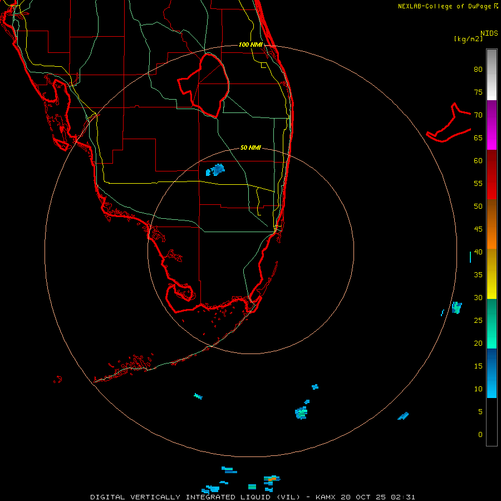Image resolution: width=501 pixels, height=501 pixels.
Task: Pick the red segment of the color scale
Action: 492,175
